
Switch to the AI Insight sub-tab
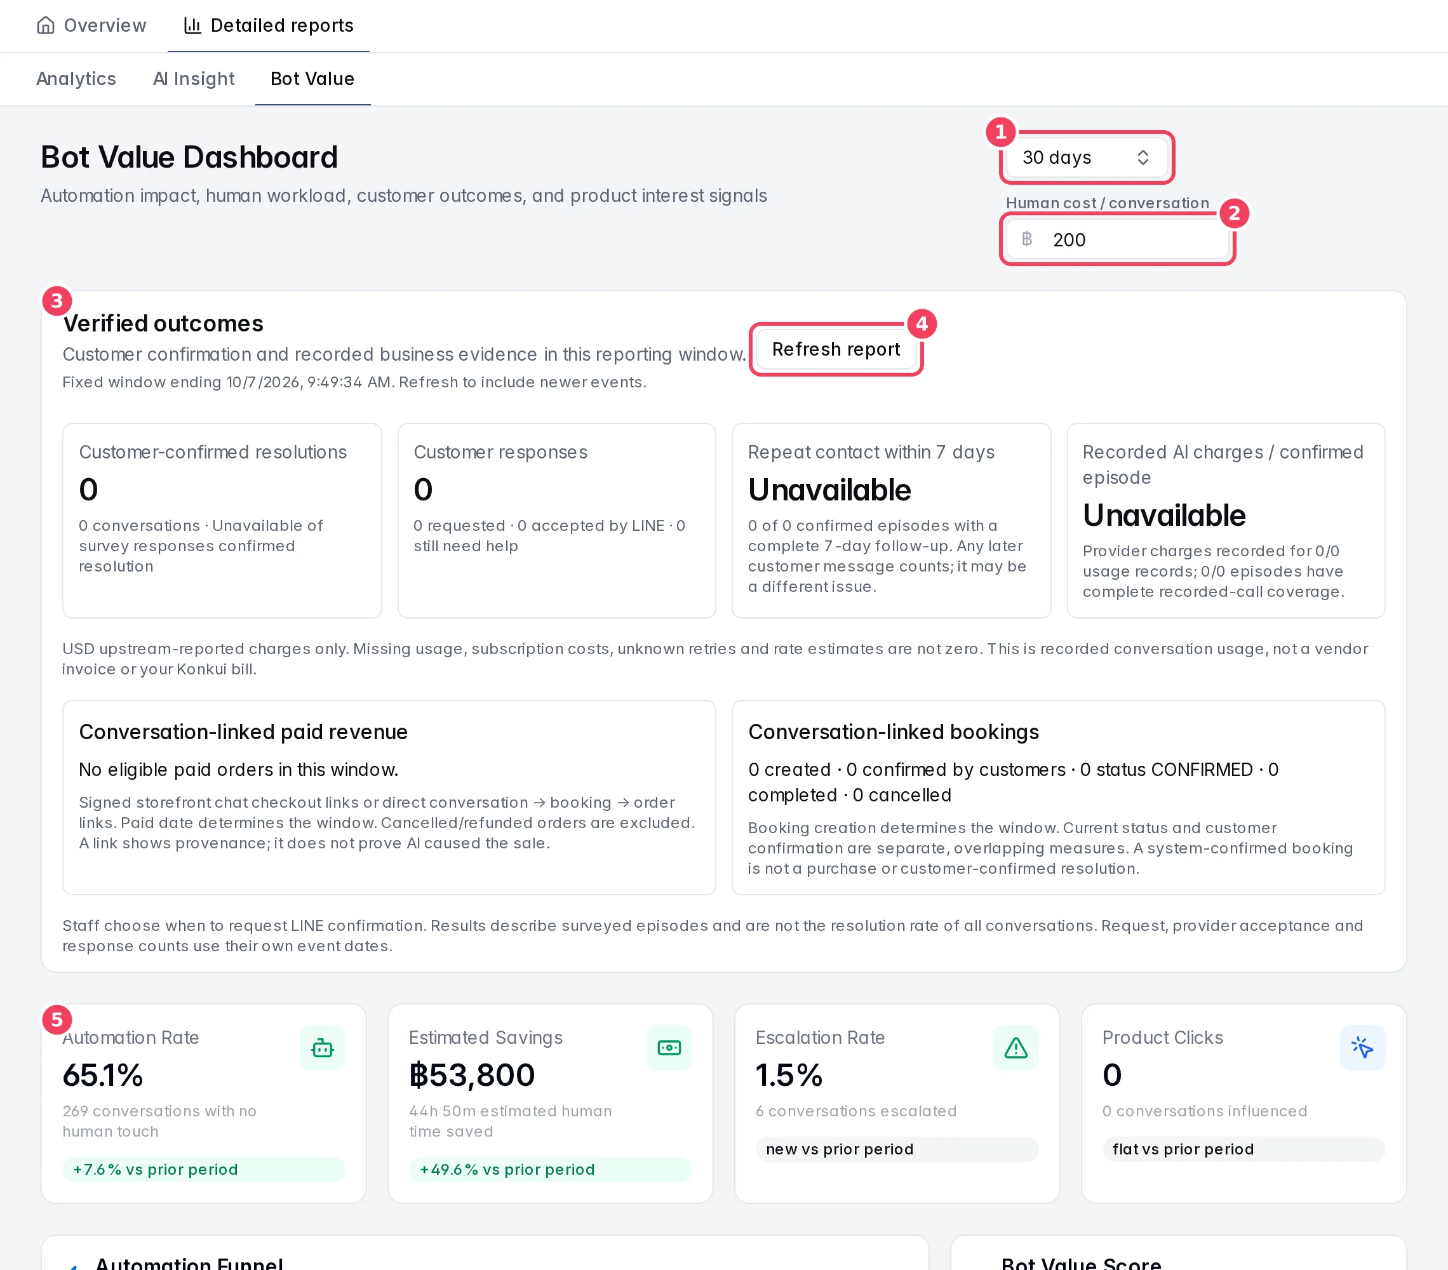pos(194,79)
